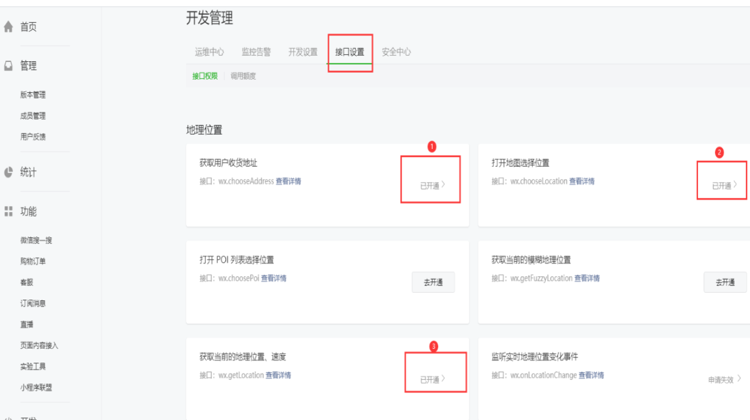Viewport: 750px width, 420px height.
Task: Switch to the 安全中心 tab
Action: pos(396,52)
